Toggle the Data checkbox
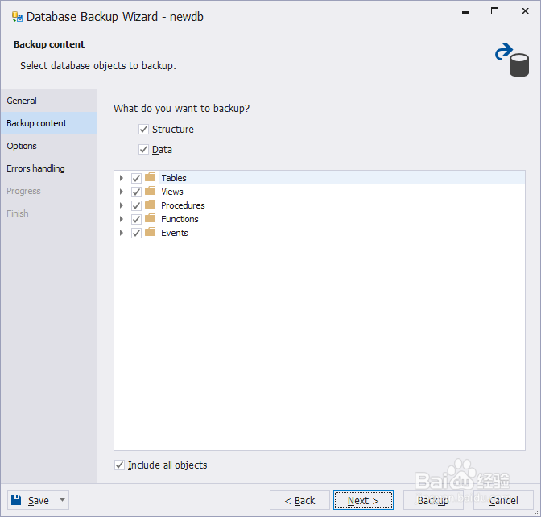 coord(143,150)
